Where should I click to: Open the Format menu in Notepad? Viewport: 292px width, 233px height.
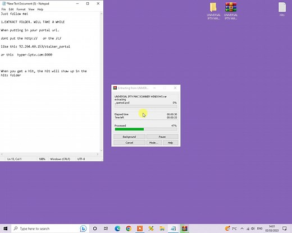pos(21,9)
